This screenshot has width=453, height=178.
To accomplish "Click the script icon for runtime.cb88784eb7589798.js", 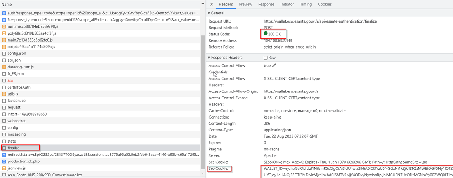I will [x=4, y=26].
